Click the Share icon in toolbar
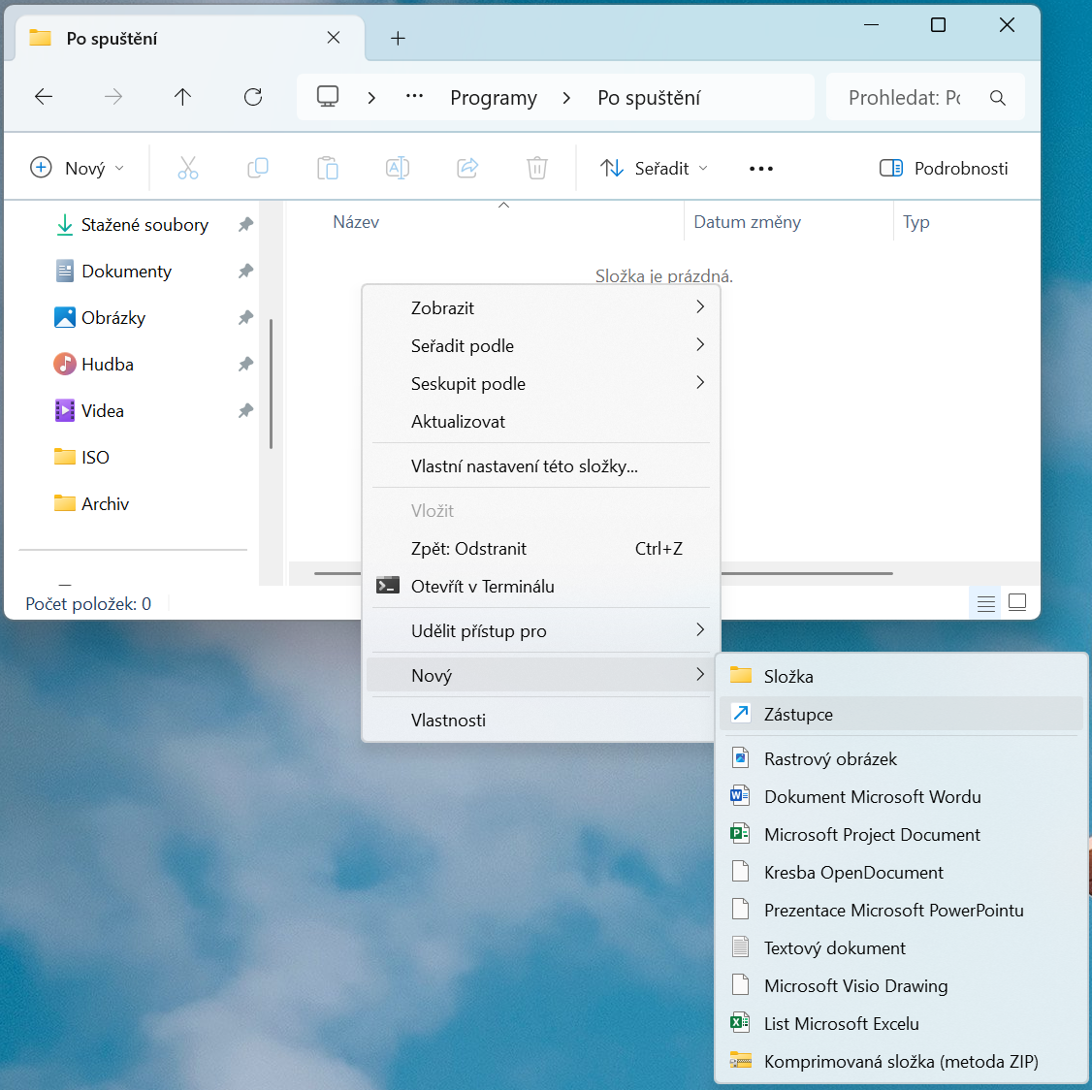The height and width of the screenshot is (1090, 1092). (x=467, y=168)
